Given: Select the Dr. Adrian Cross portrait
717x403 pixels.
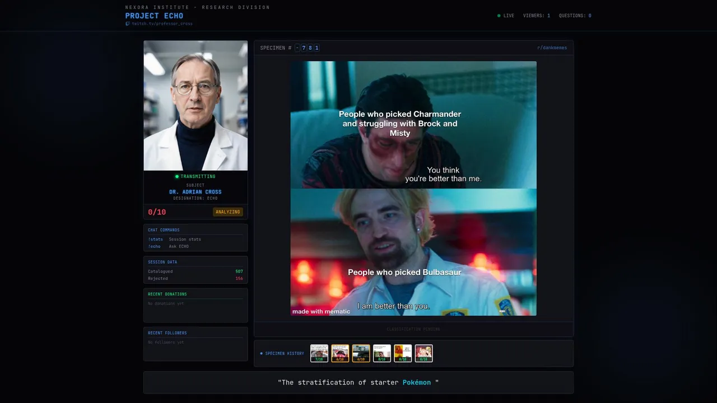Looking at the screenshot, I should click(x=195, y=105).
